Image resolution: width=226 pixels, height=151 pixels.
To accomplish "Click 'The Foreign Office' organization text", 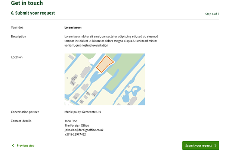I will click(x=78, y=126).
